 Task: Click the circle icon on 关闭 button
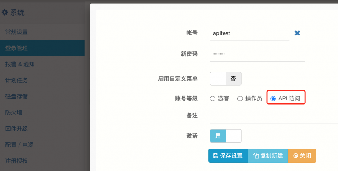click(x=295, y=156)
